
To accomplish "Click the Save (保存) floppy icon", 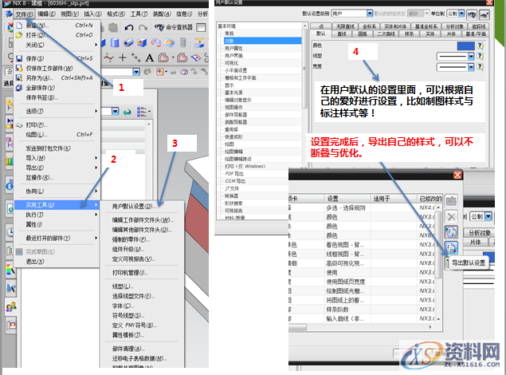I will (x=19, y=58).
